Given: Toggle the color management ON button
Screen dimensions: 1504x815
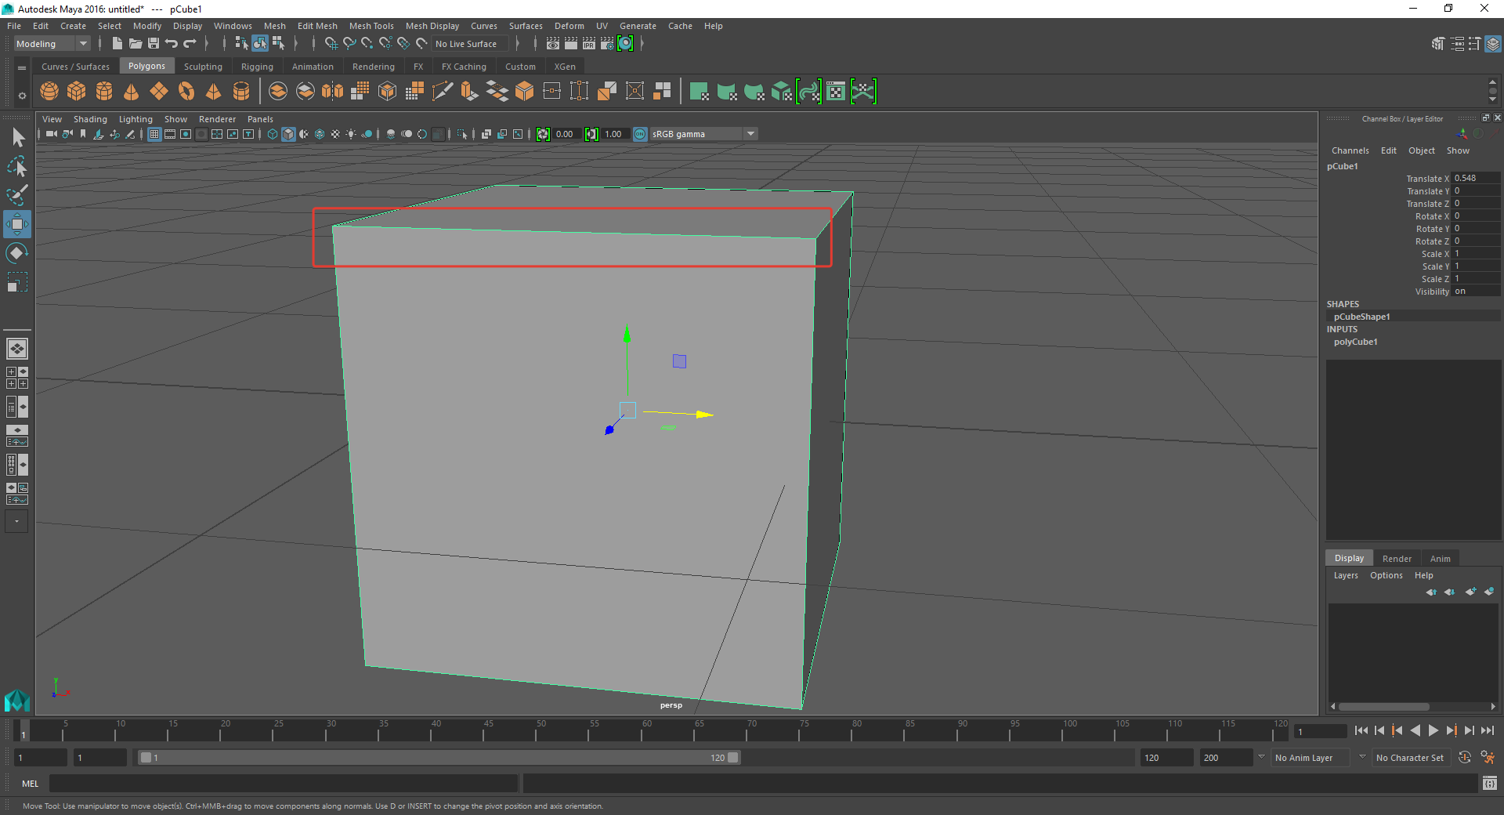Looking at the screenshot, I should [x=640, y=134].
